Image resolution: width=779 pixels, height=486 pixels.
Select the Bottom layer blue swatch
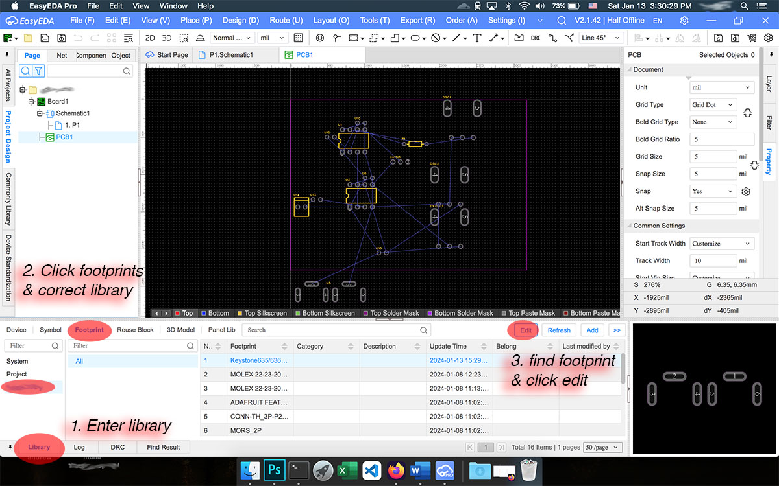coord(203,313)
